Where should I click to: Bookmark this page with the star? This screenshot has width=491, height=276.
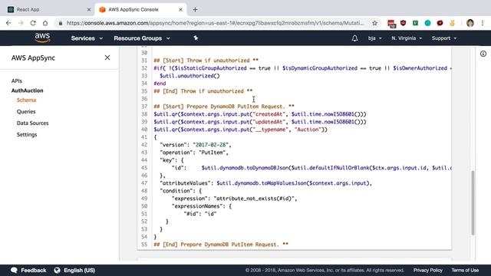[375, 23]
